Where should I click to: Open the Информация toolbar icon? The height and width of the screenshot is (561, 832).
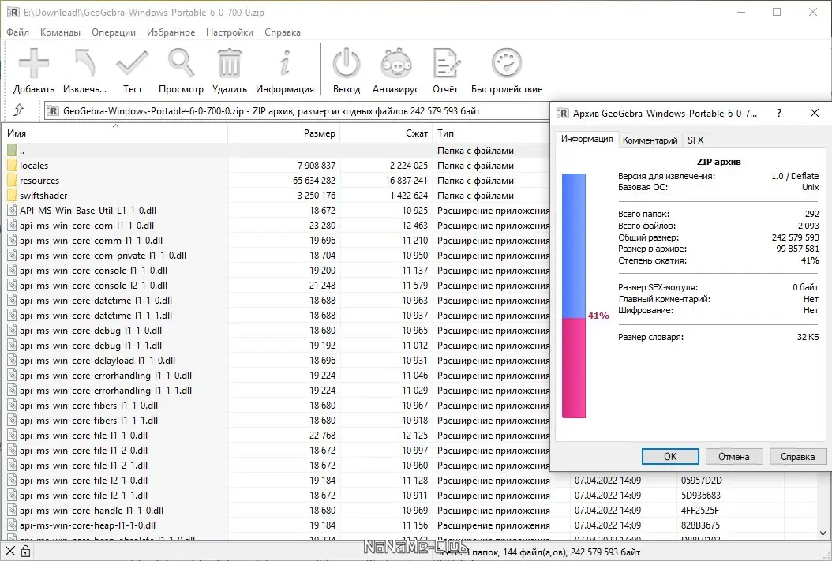pyautogui.click(x=285, y=64)
